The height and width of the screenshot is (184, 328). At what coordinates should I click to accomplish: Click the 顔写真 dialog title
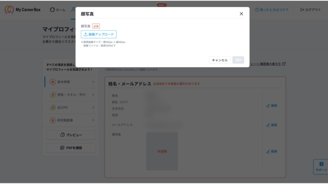tap(87, 14)
